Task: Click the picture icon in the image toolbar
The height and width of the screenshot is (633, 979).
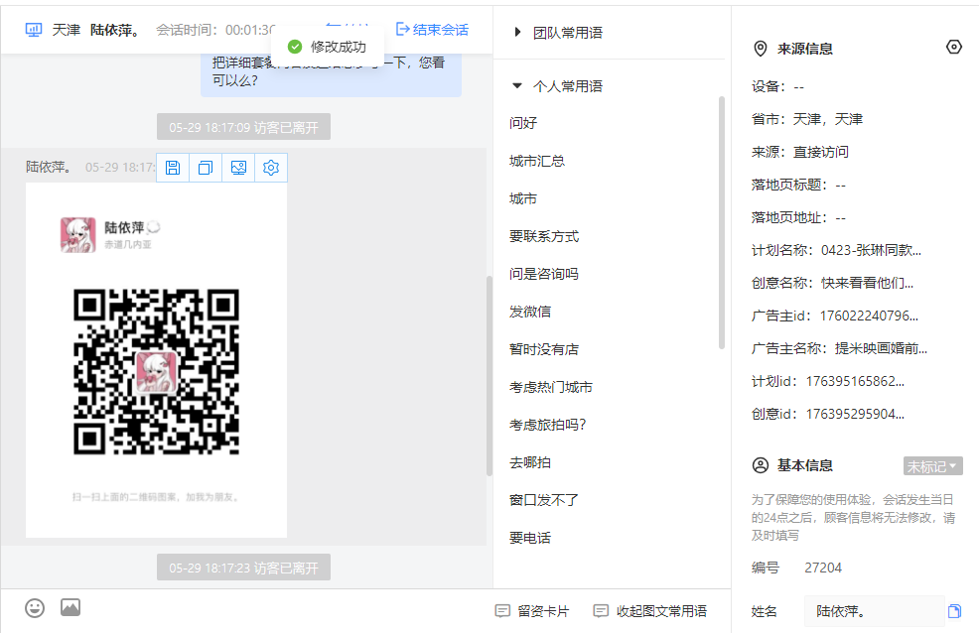Action: (238, 168)
